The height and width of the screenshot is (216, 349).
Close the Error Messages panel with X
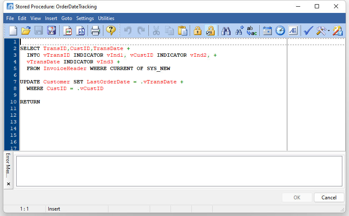pos(8,184)
